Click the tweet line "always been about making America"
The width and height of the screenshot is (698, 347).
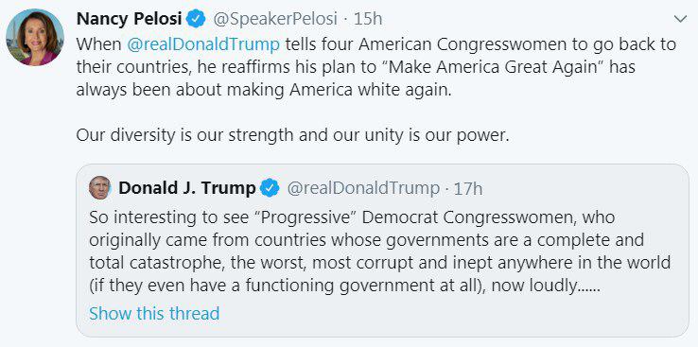264,90
